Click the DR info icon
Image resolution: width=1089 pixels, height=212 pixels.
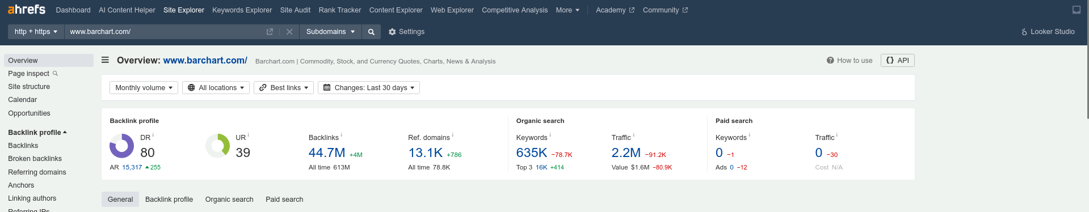click(153, 135)
